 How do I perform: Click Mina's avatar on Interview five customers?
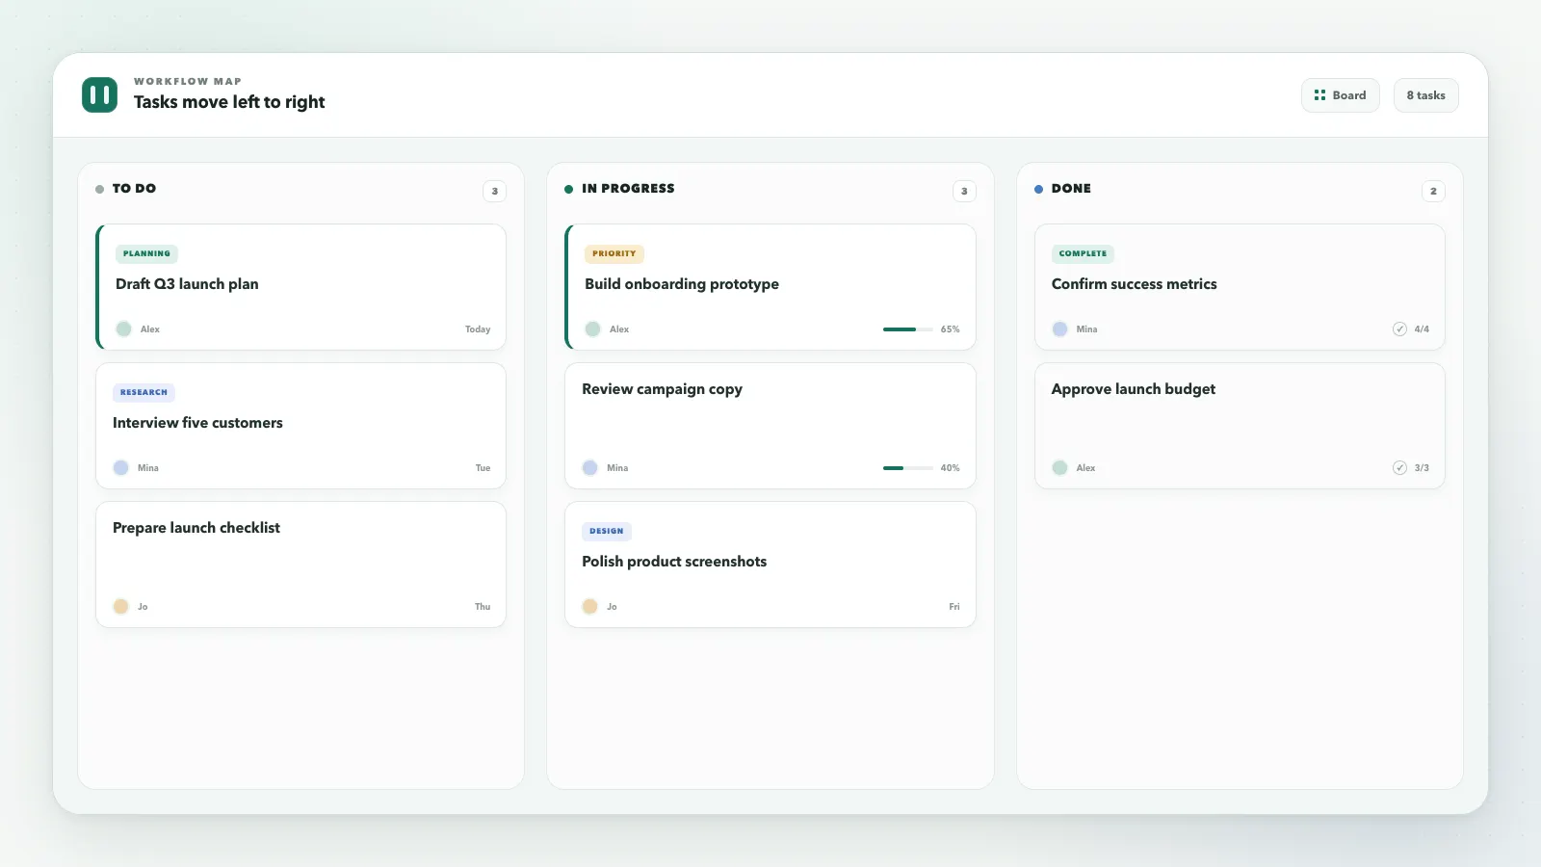[x=120, y=468]
